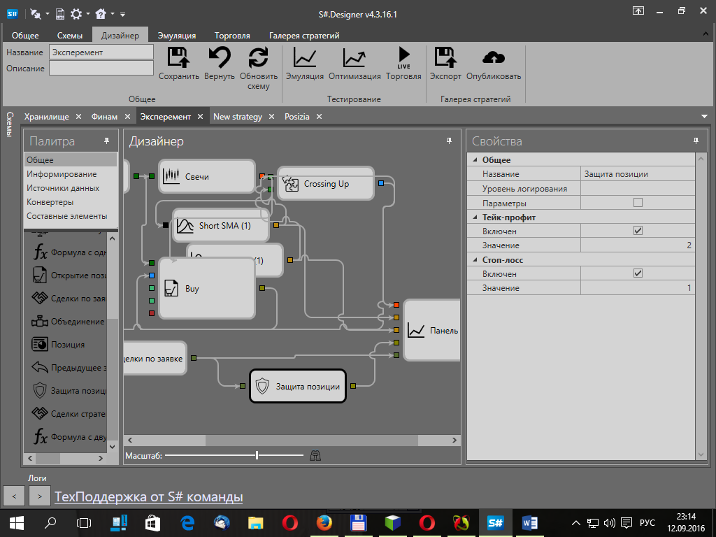Select Сделки по заявке palette item
Screen dimensions: 716x537
(x=69, y=298)
